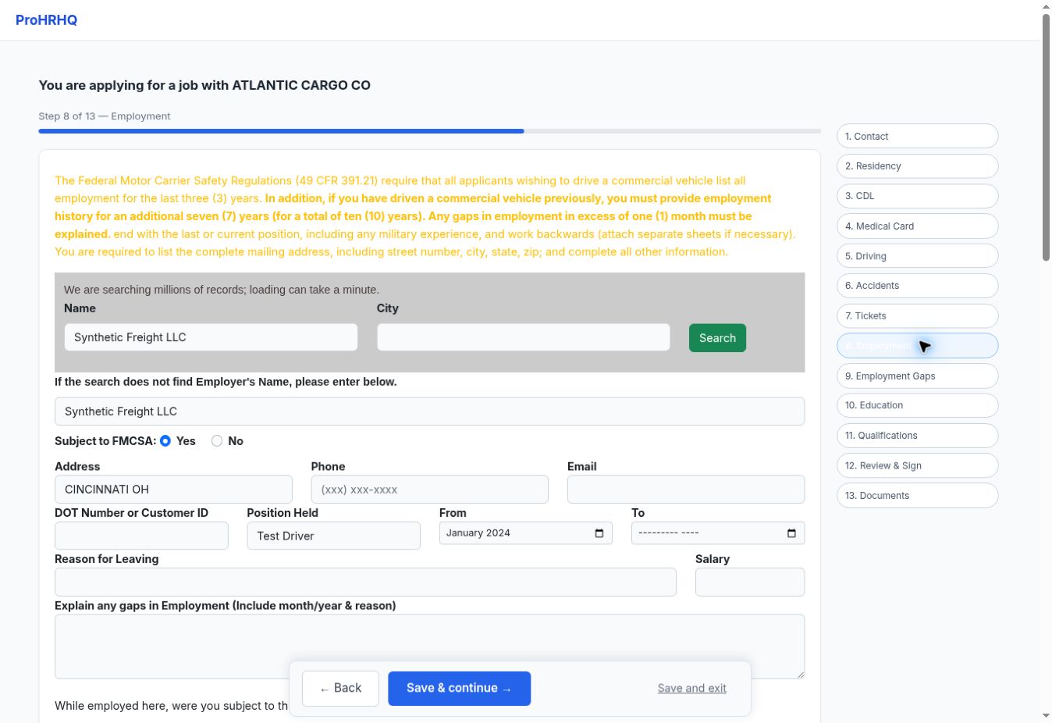Open the To date calendar picker icon

(x=791, y=533)
